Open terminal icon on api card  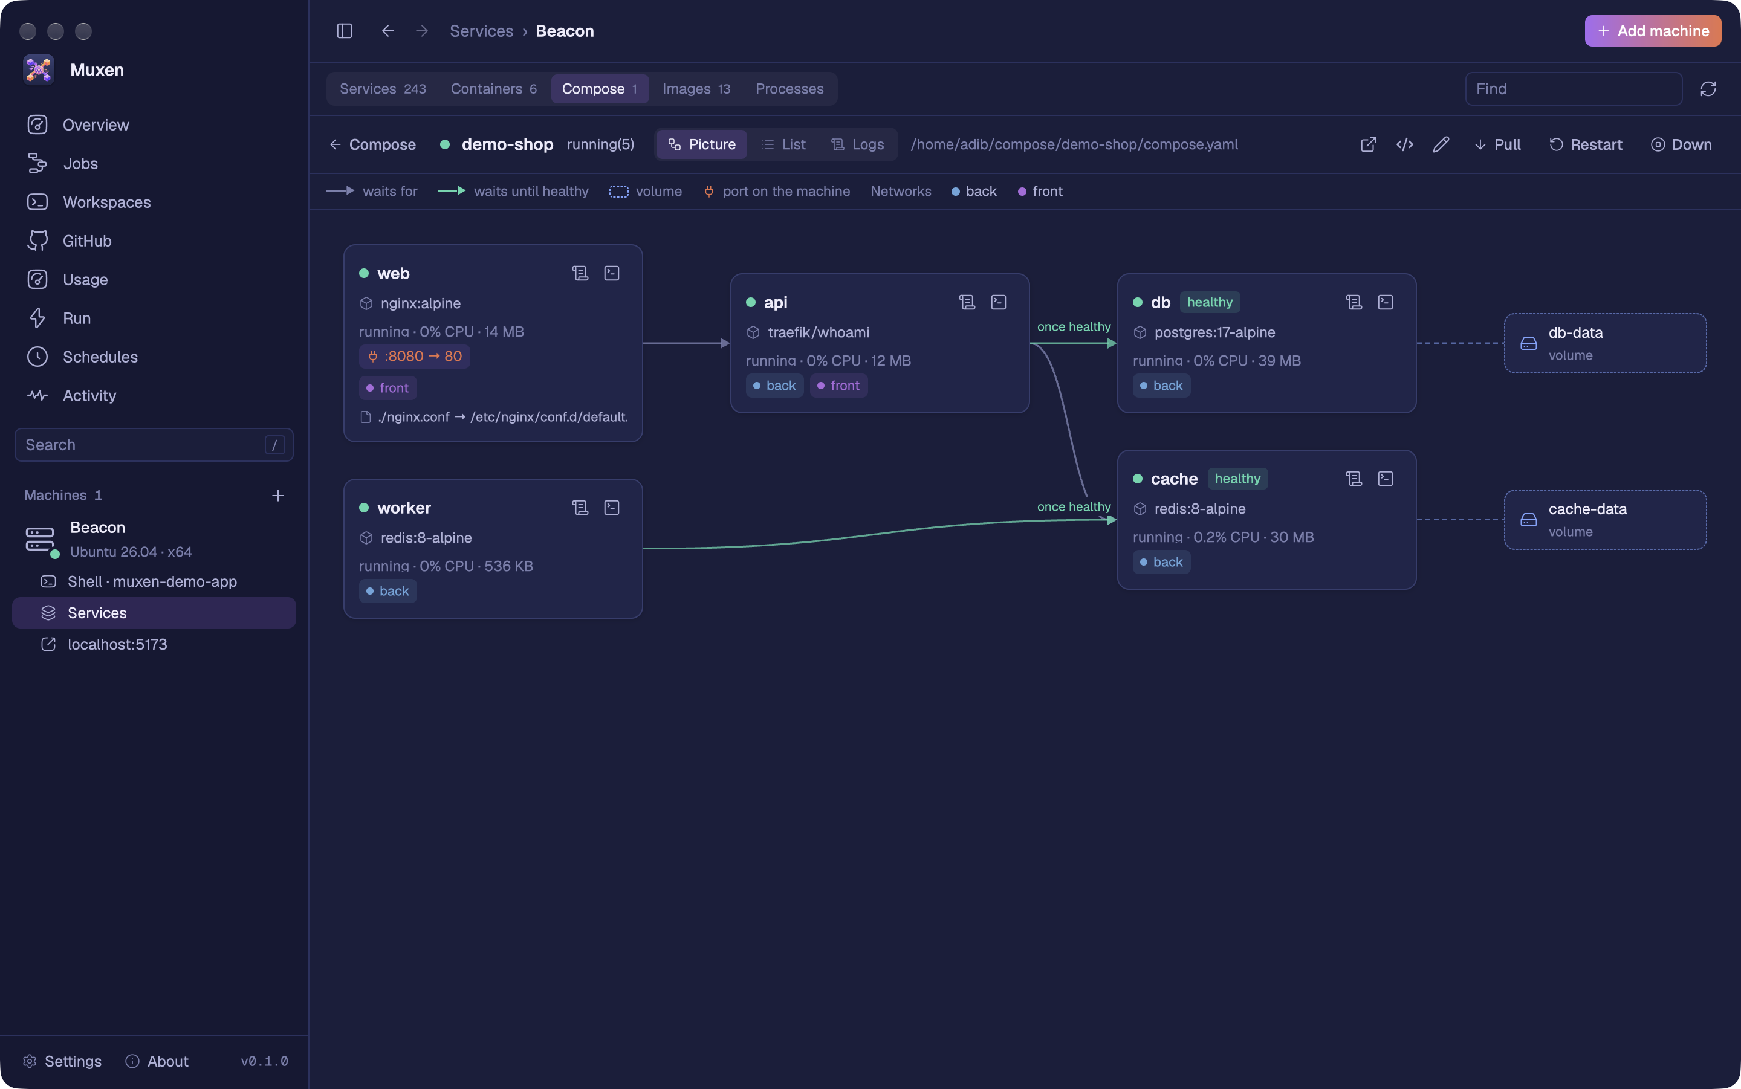coord(999,302)
